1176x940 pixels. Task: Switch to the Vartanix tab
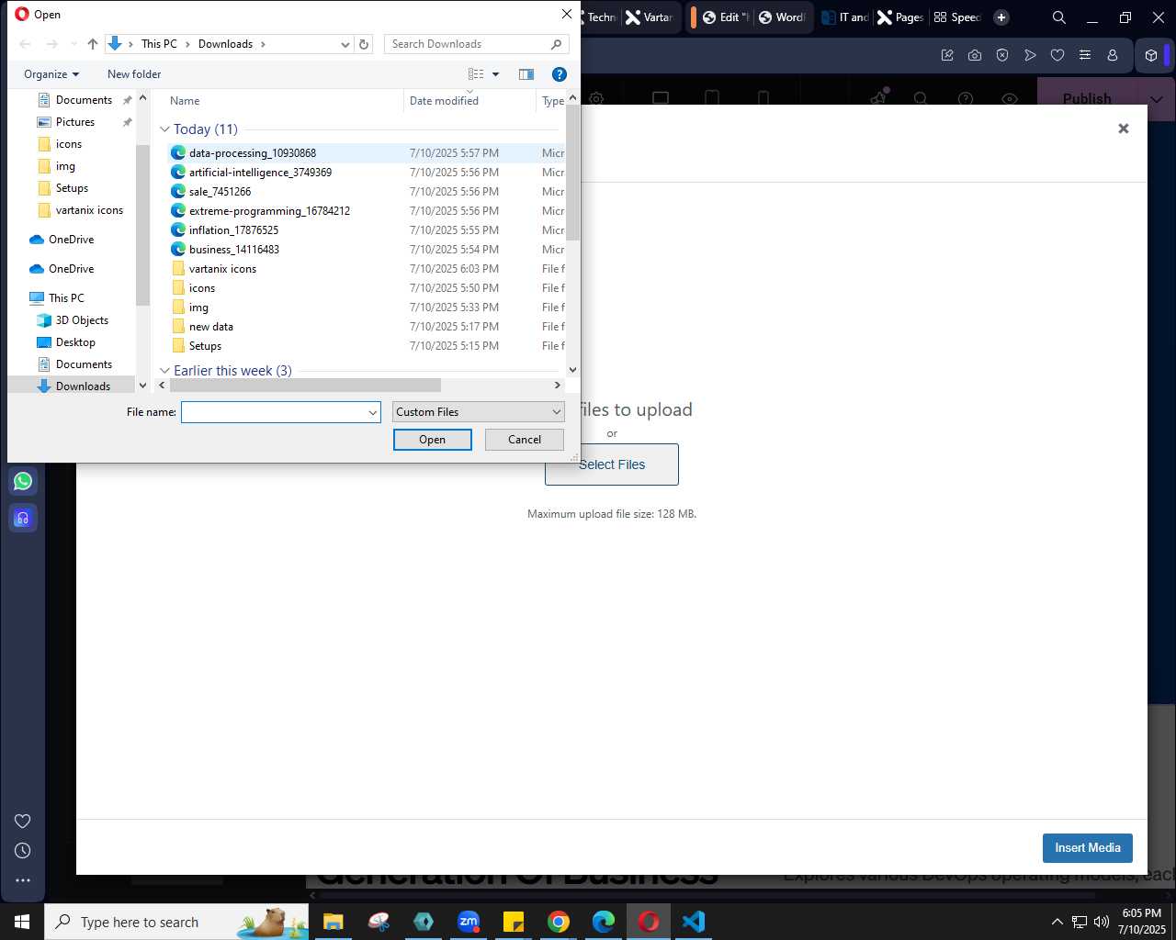click(650, 17)
